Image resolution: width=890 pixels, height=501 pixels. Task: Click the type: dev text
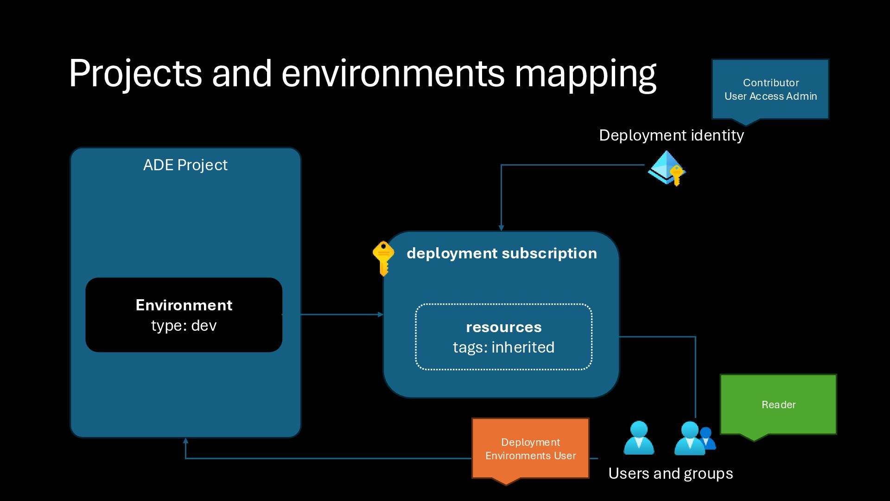coord(184,326)
